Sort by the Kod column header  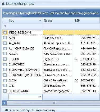tap(25, 20)
